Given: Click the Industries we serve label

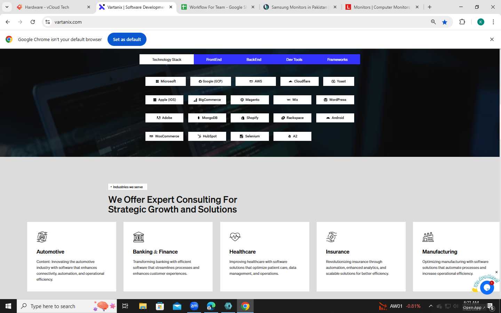Looking at the screenshot, I should [x=128, y=187].
